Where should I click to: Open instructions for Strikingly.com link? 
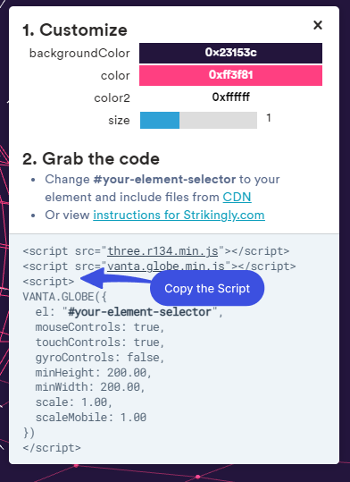tap(179, 215)
